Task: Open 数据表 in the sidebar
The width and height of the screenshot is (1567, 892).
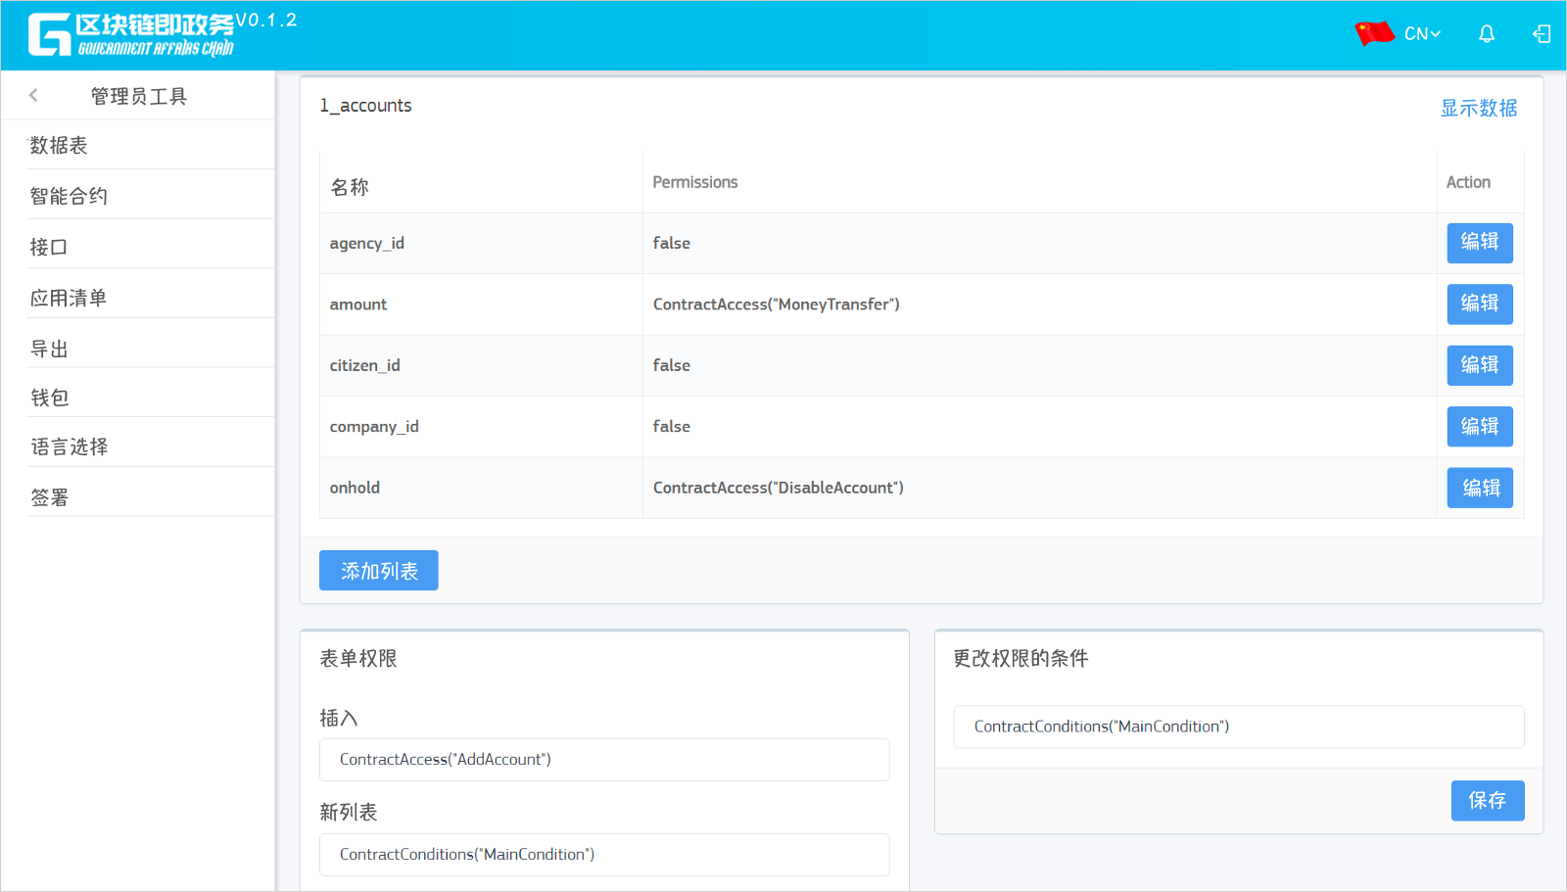Action: click(59, 146)
